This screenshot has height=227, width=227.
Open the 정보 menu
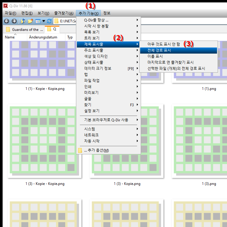click(x=107, y=13)
